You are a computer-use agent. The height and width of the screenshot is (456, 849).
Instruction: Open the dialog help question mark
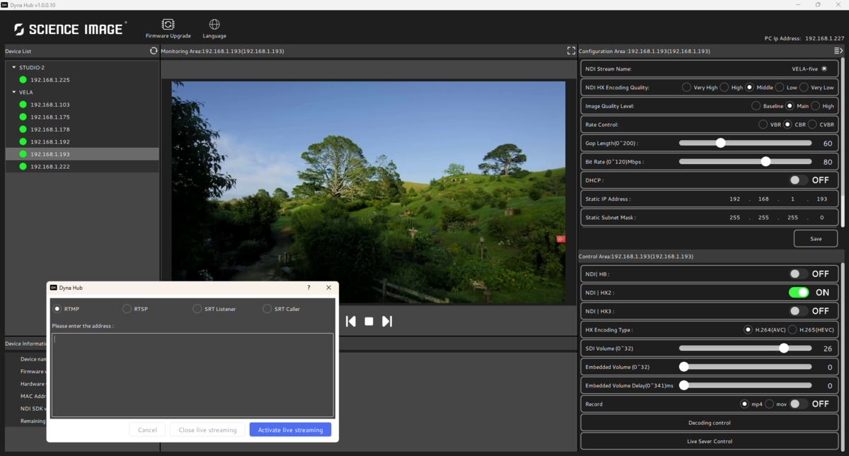[308, 288]
